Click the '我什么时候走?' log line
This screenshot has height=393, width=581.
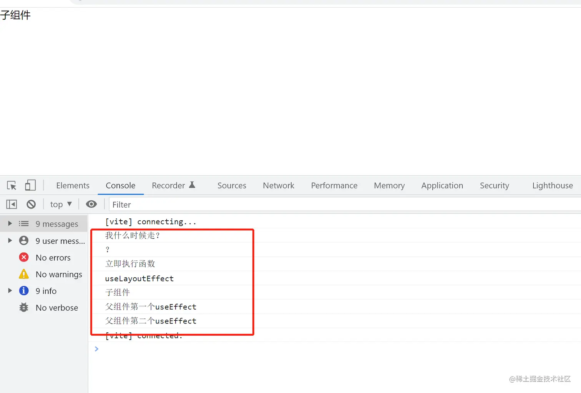(x=334, y=235)
